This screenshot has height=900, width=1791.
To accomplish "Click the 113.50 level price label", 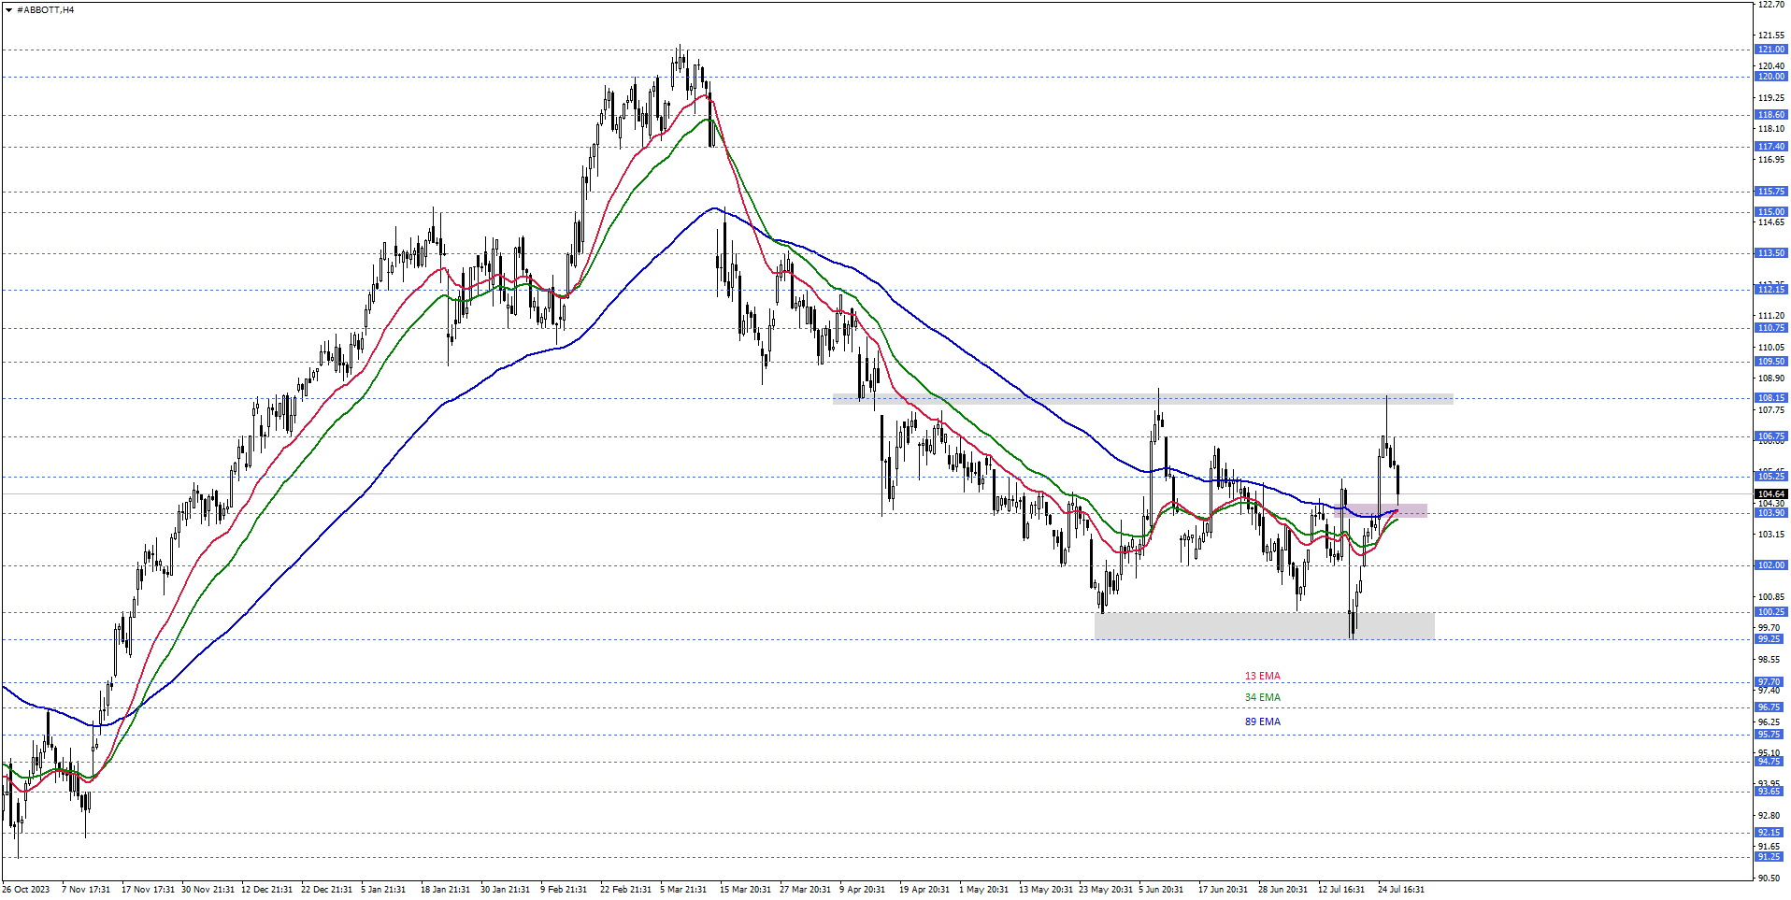I will 1770,253.
